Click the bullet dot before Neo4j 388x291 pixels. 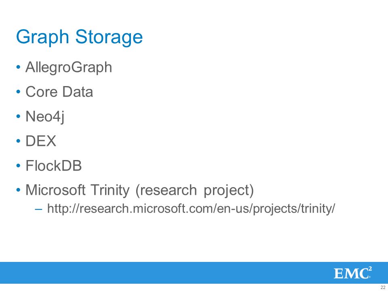(x=18, y=116)
